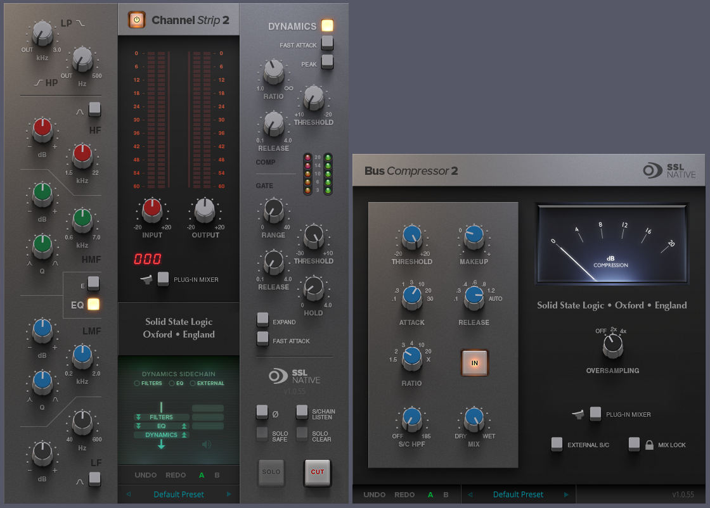Click the padlock icon next to Mix Lock
Viewport: 710px width, 508px height.
(649, 445)
